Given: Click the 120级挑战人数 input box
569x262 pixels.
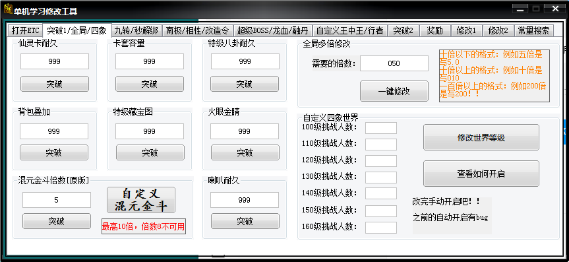Looking at the screenshot, I should pos(381,161).
